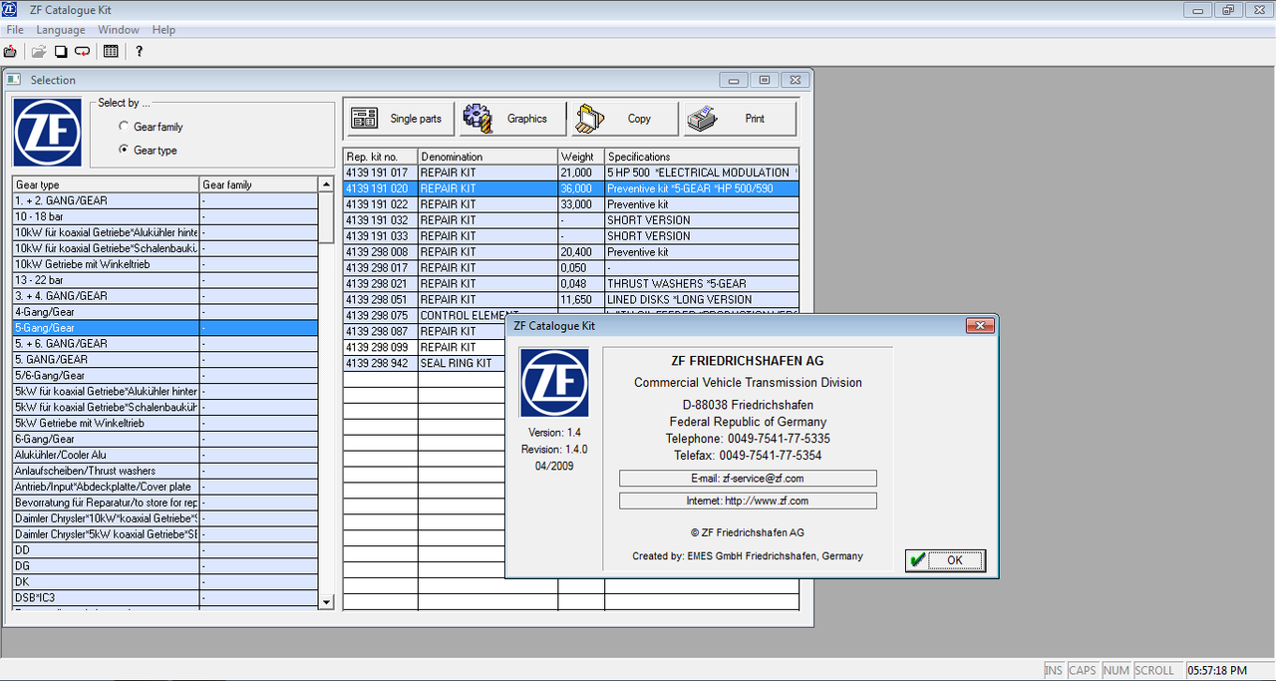
Task: Click the loop-back arrow toolbar icon
Action: click(83, 51)
